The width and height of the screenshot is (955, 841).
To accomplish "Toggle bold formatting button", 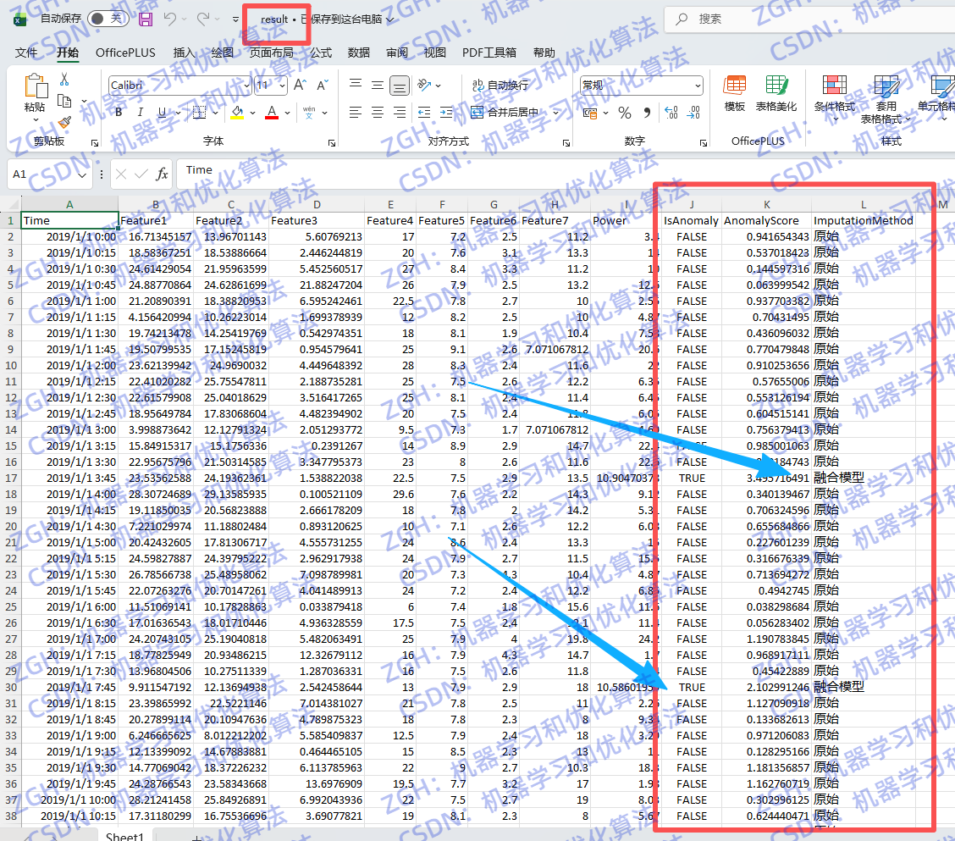I will click(x=119, y=113).
